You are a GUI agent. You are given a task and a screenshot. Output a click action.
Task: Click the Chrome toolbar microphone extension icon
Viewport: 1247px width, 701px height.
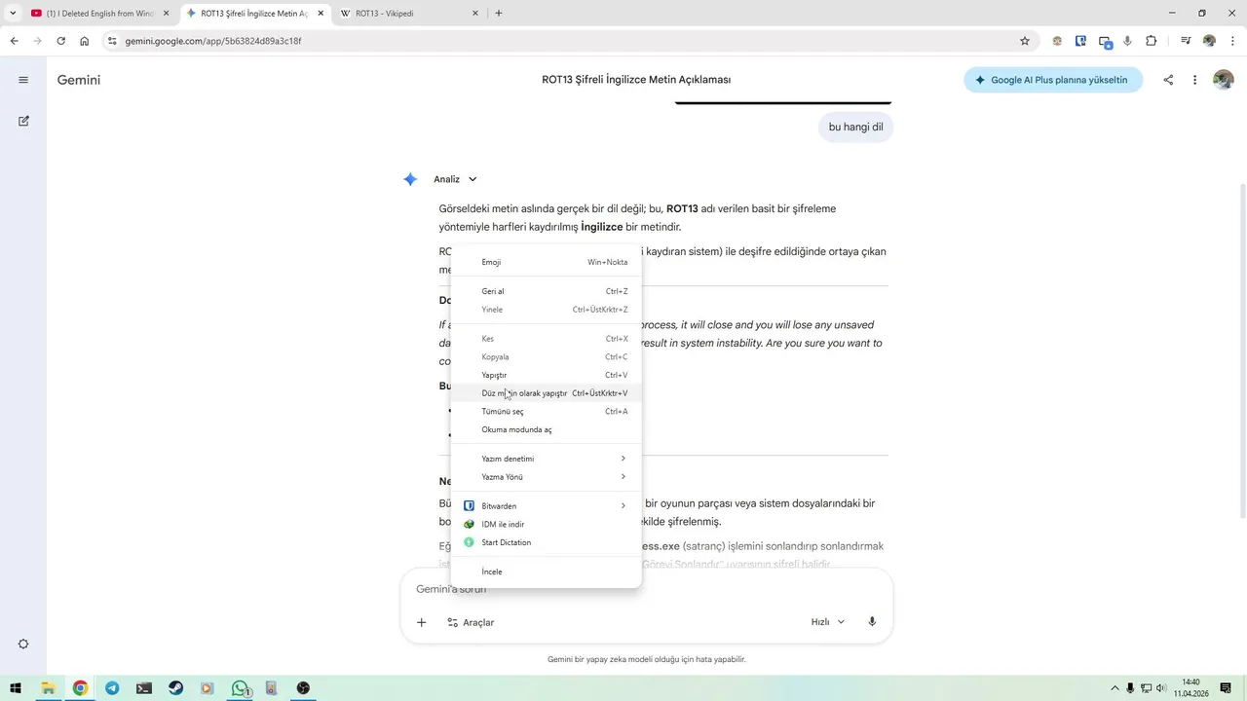click(1128, 41)
